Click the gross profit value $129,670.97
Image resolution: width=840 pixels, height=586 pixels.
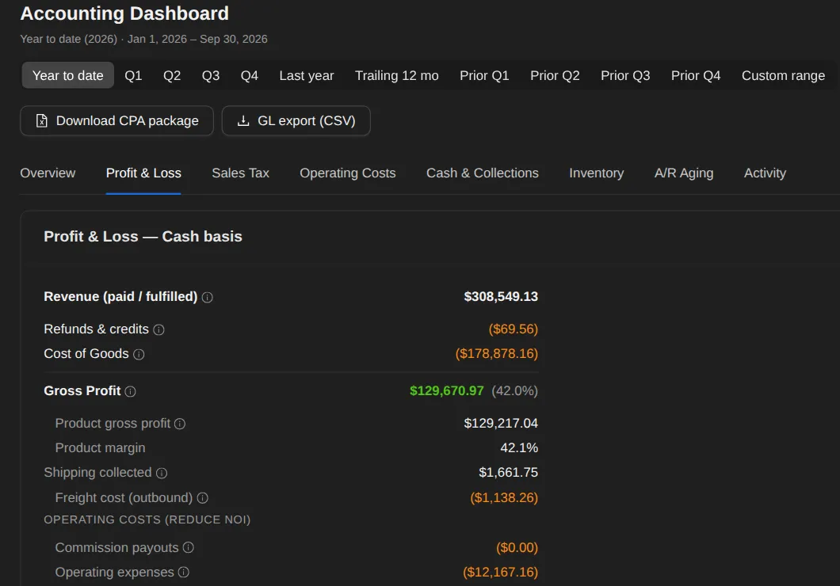[x=447, y=391]
